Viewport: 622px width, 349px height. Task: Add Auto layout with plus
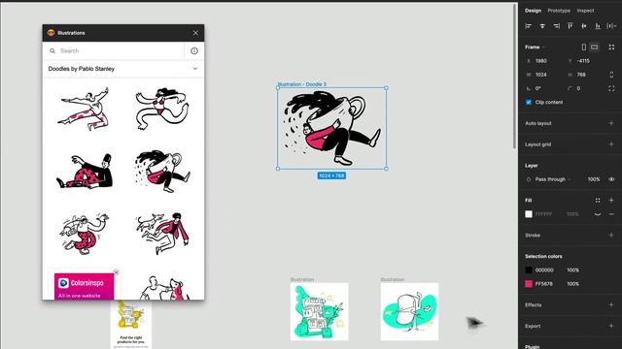point(611,123)
